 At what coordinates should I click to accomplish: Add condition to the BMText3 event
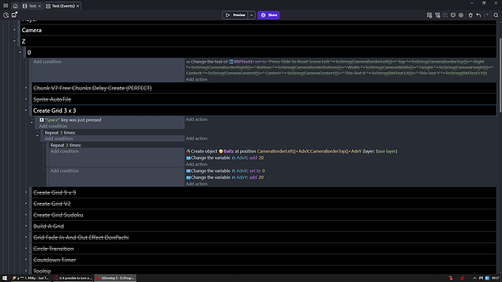(47, 61)
